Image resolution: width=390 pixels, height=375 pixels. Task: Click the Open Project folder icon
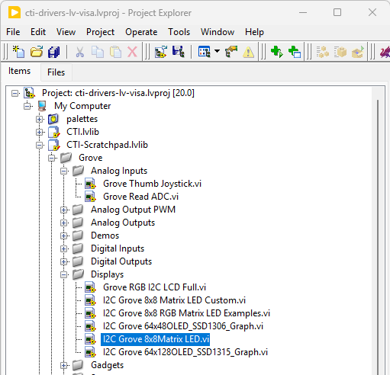37,52
